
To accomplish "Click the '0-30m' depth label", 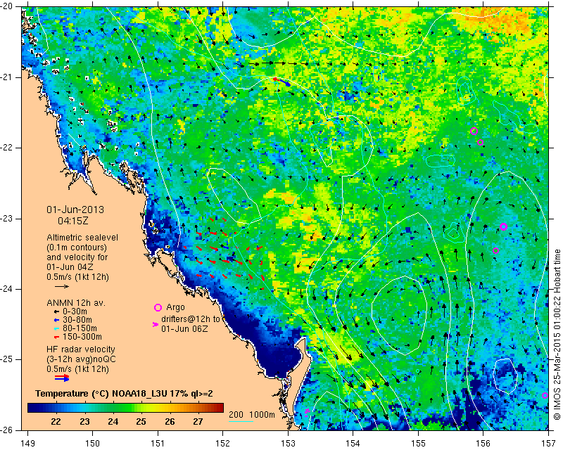I will (x=75, y=311).
